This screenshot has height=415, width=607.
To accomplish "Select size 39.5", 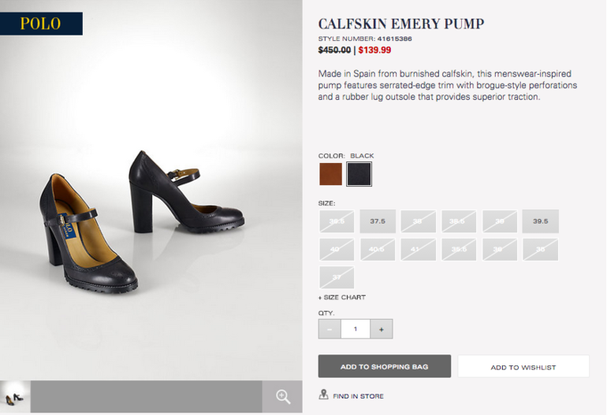I will pos(541,221).
